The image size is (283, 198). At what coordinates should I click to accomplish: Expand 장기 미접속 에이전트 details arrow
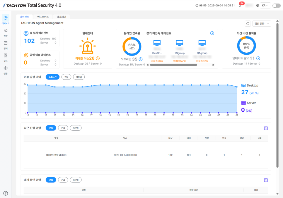(x=212, y=33)
